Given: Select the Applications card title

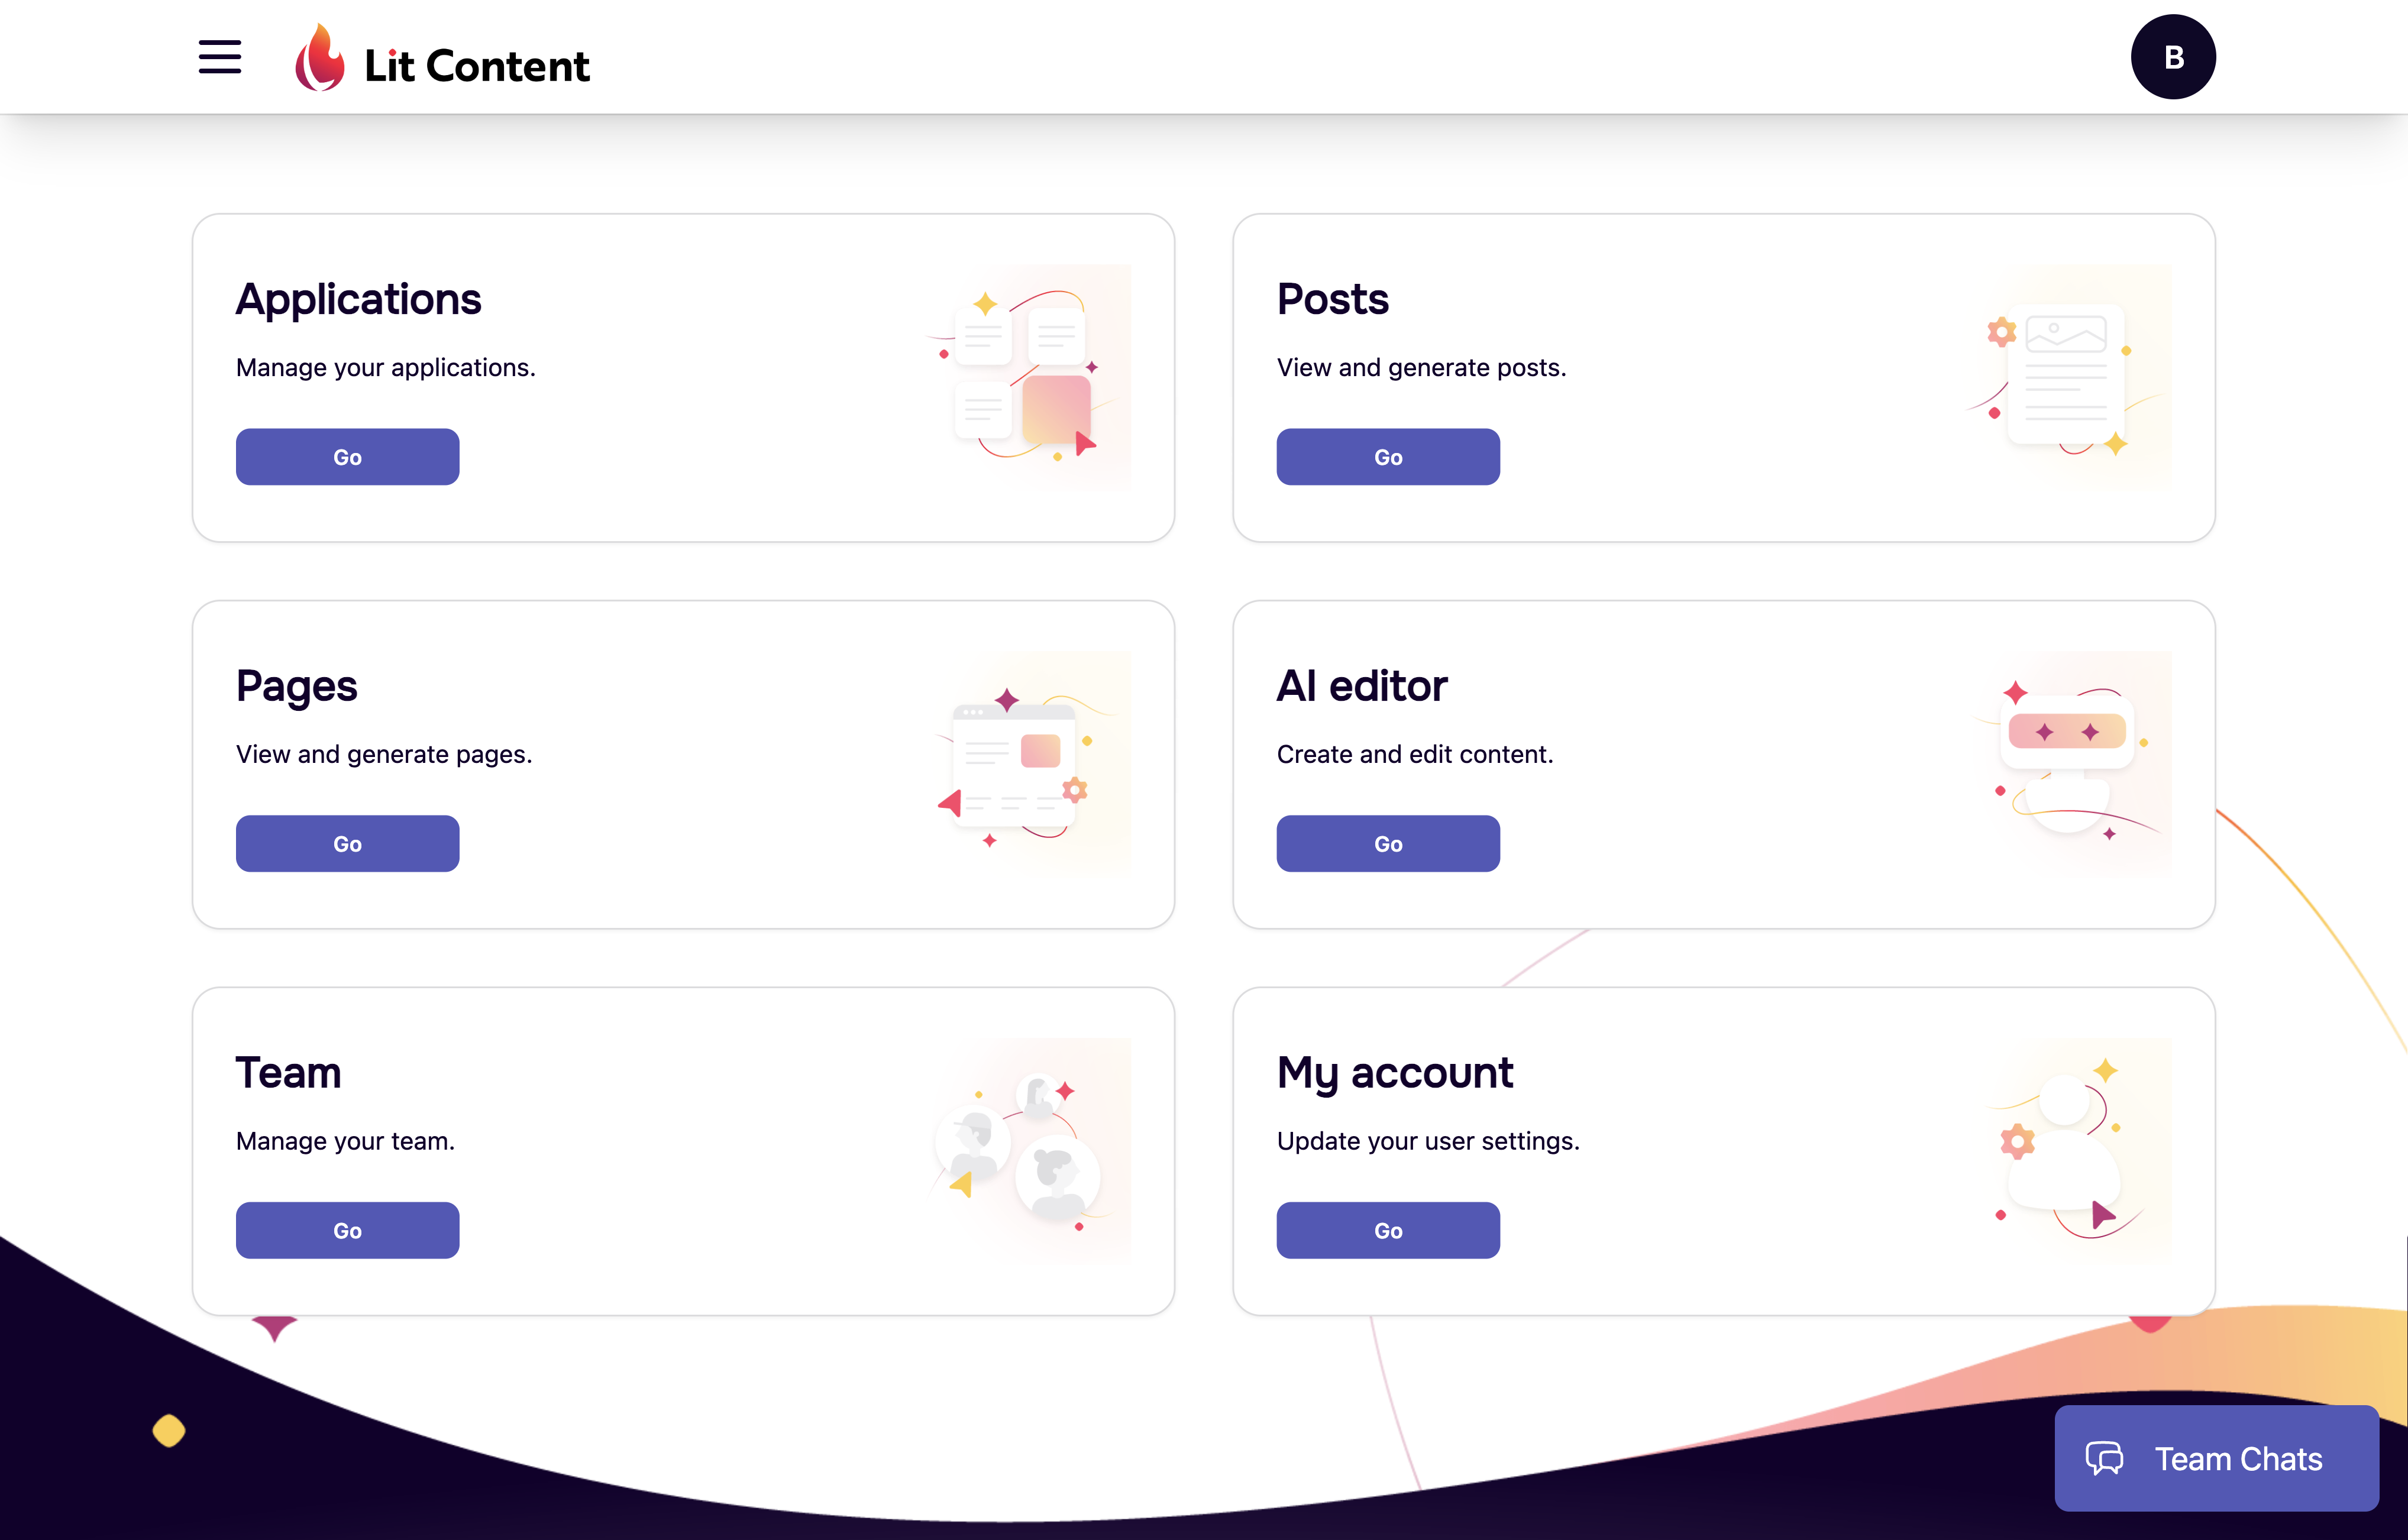Looking at the screenshot, I should pyautogui.click(x=359, y=298).
